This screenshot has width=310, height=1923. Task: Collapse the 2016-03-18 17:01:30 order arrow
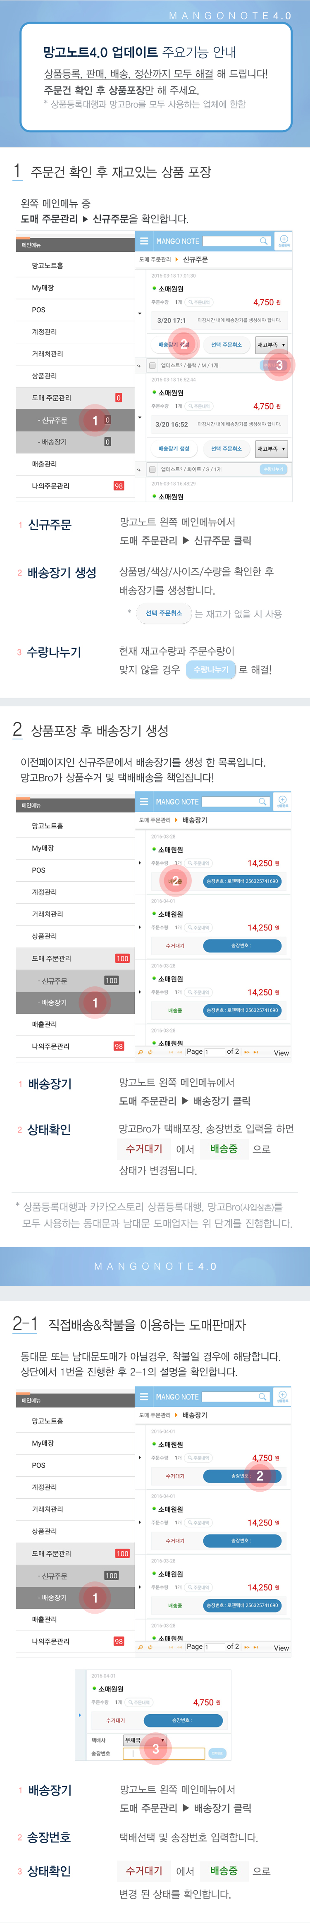click(x=140, y=313)
